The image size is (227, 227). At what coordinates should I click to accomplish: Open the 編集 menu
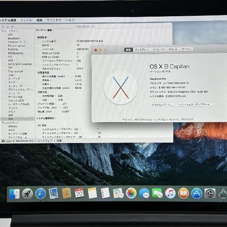[39, 20]
